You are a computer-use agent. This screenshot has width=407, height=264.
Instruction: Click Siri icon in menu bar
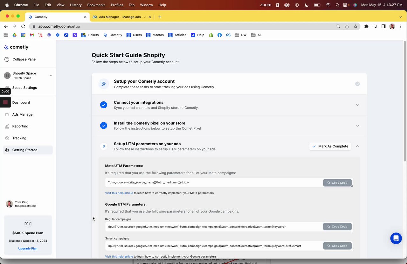point(355,5)
